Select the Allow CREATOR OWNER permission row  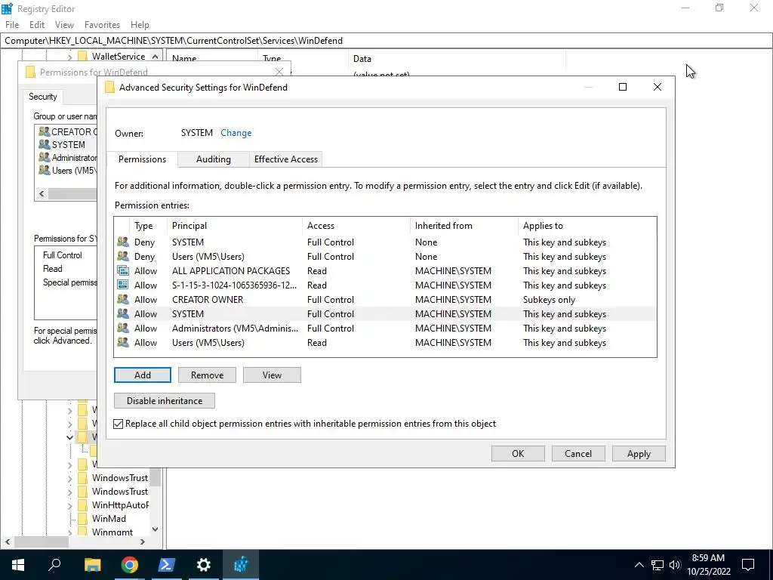pos(385,299)
